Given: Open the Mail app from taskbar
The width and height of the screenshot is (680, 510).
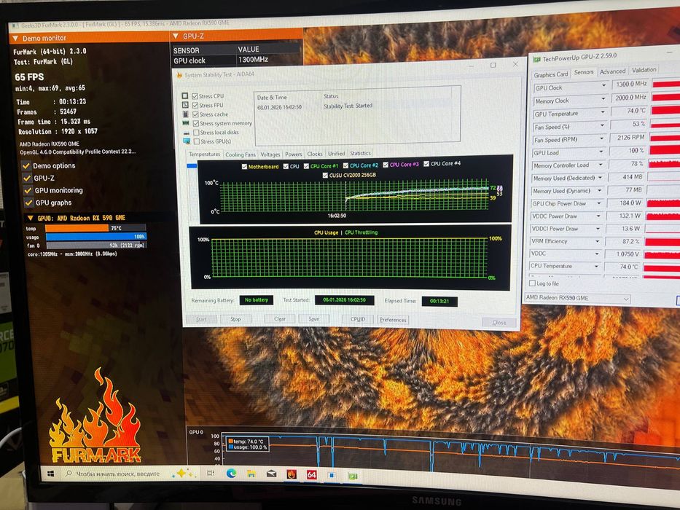Looking at the screenshot, I should click(271, 474).
